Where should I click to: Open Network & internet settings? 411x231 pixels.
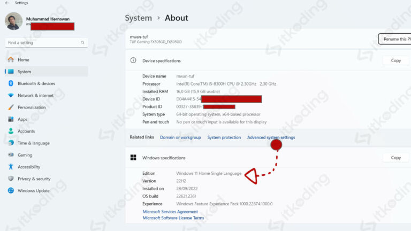35,96
